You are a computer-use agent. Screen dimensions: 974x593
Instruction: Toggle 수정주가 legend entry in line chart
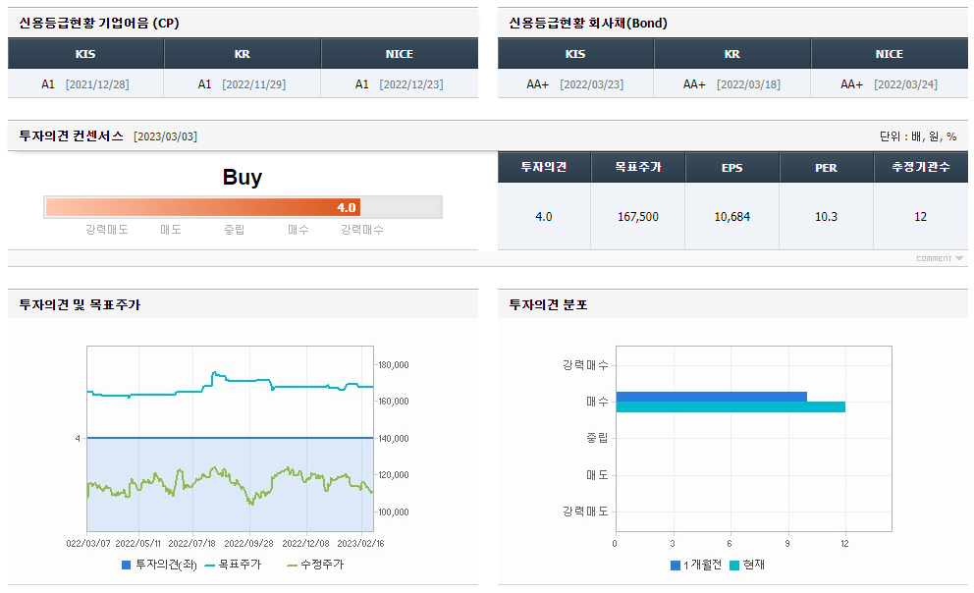(315, 565)
